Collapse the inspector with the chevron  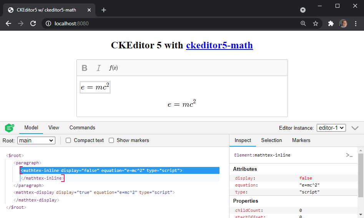tap(355, 128)
